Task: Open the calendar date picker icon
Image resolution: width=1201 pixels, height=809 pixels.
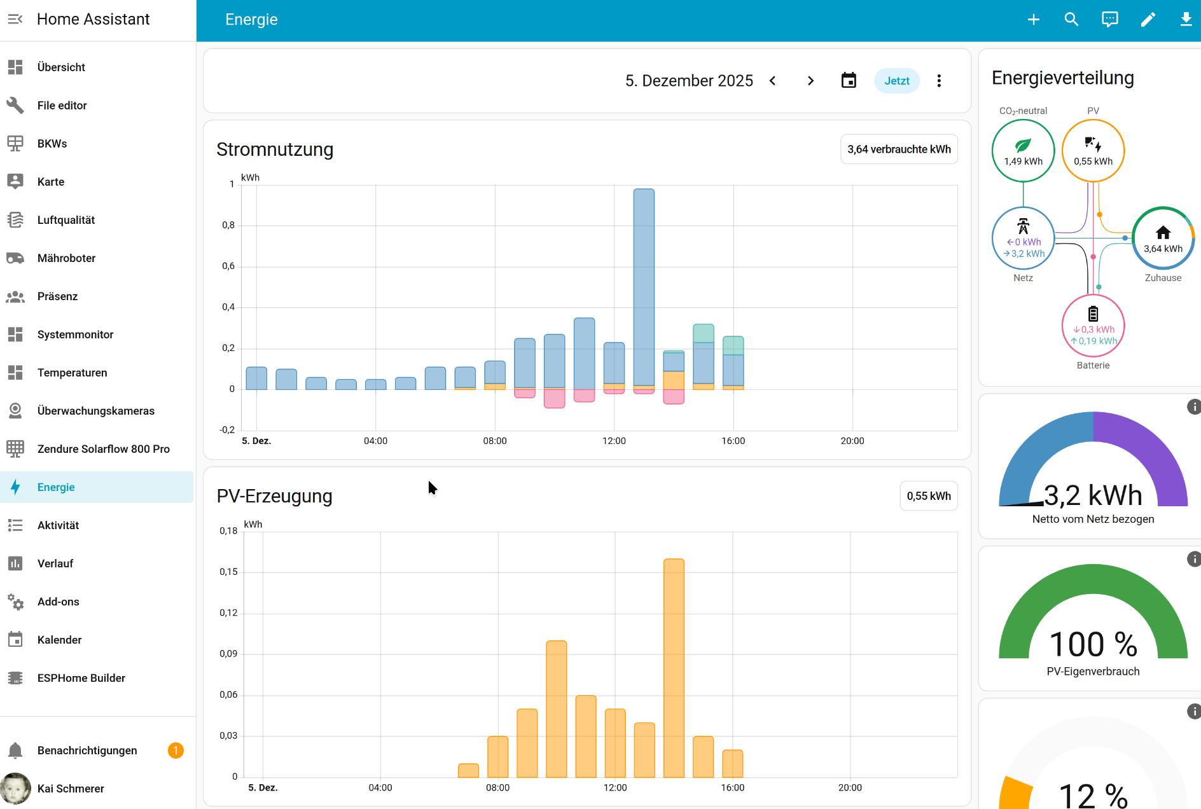Action: (849, 81)
